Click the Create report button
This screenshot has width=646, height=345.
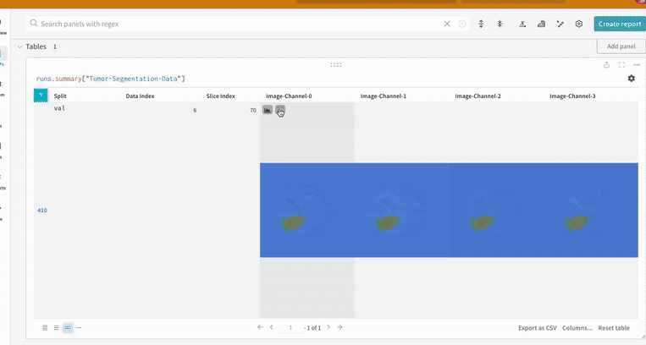(619, 25)
